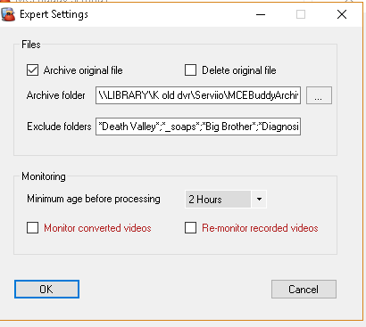The image size is (366, 327).
Task: Open the minimum age dropdown arrow
Action: pyautogui.click(x=259, y=199)
